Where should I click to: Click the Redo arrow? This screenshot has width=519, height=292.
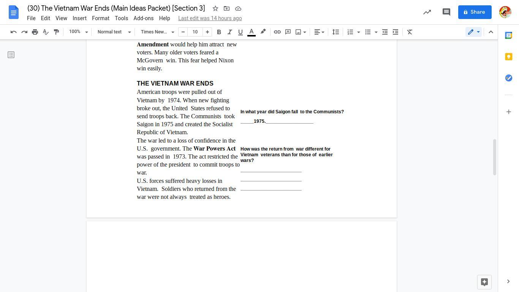[24, 32]
